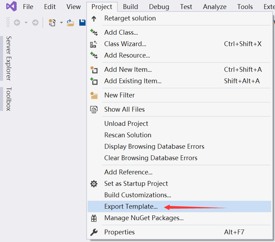The image size is (275, 242).
Task: Expand the New Project dropdown arrow
Action: click(x=61, y=23)
